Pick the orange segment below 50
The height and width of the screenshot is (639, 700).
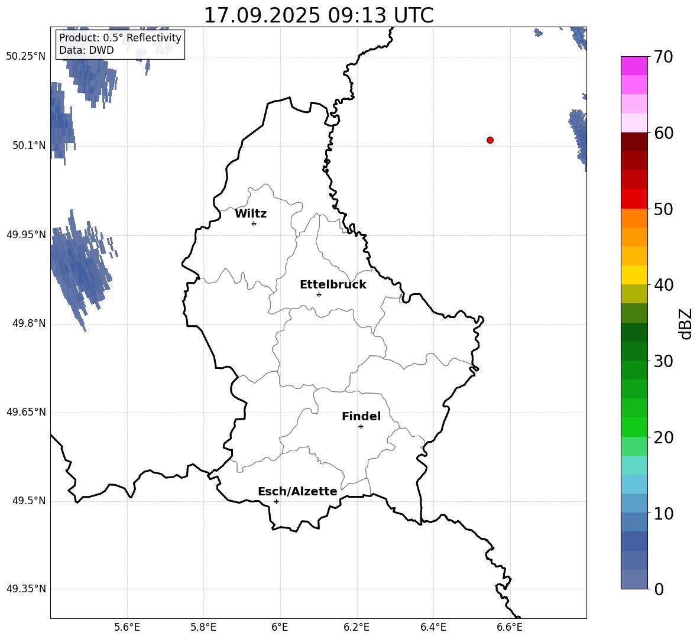[634, 218]
